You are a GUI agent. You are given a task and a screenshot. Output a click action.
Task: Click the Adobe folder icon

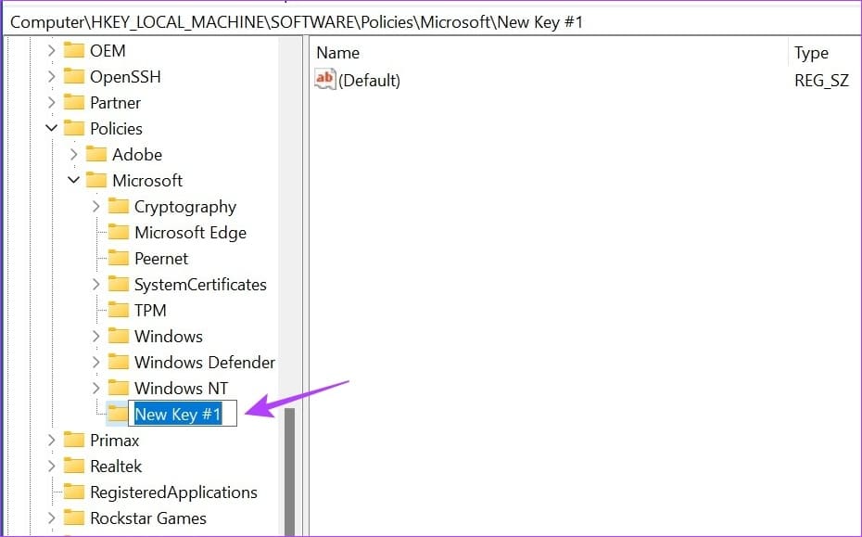click(x=96, y=154)
